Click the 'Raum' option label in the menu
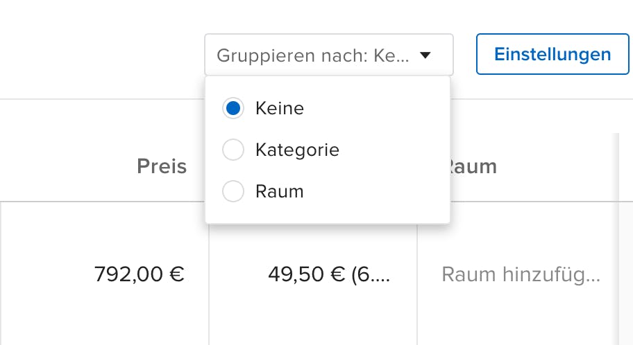 pyautogui.click(x=279, y=191)
